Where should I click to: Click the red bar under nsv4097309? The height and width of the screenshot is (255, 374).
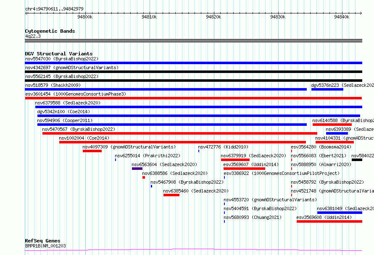coord(92,151)
